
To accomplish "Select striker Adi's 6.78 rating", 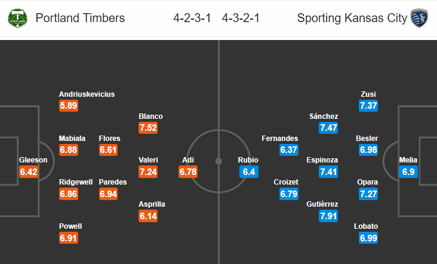I will pos(188,172).
